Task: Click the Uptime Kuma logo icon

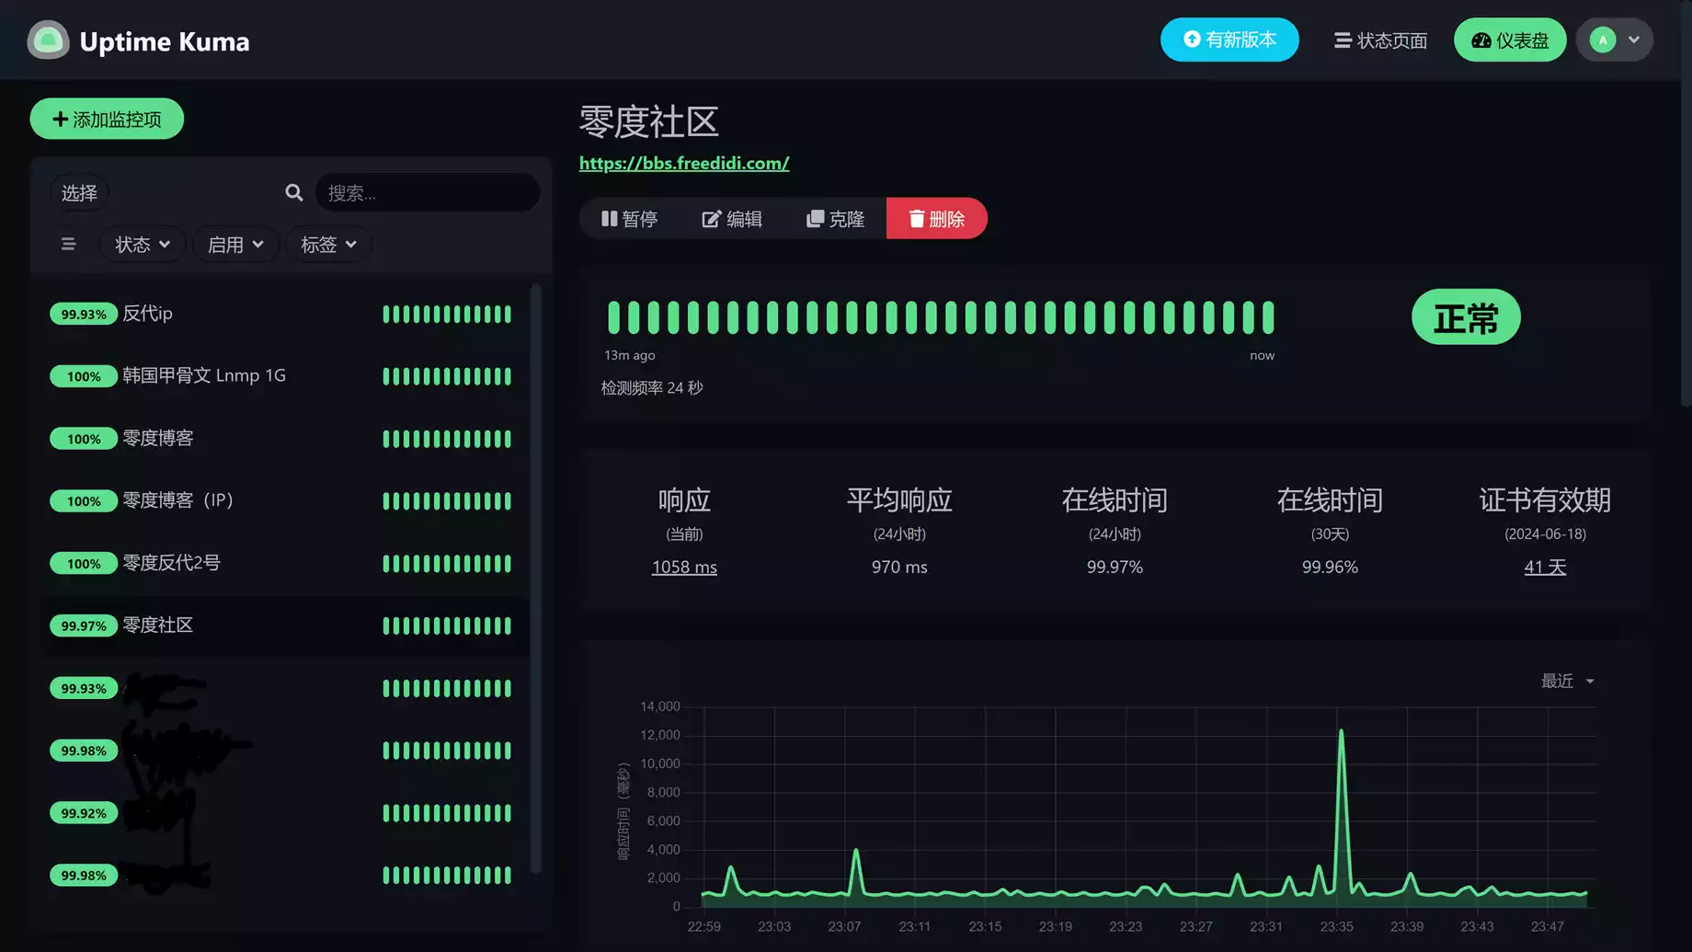Action: point(48,40)
